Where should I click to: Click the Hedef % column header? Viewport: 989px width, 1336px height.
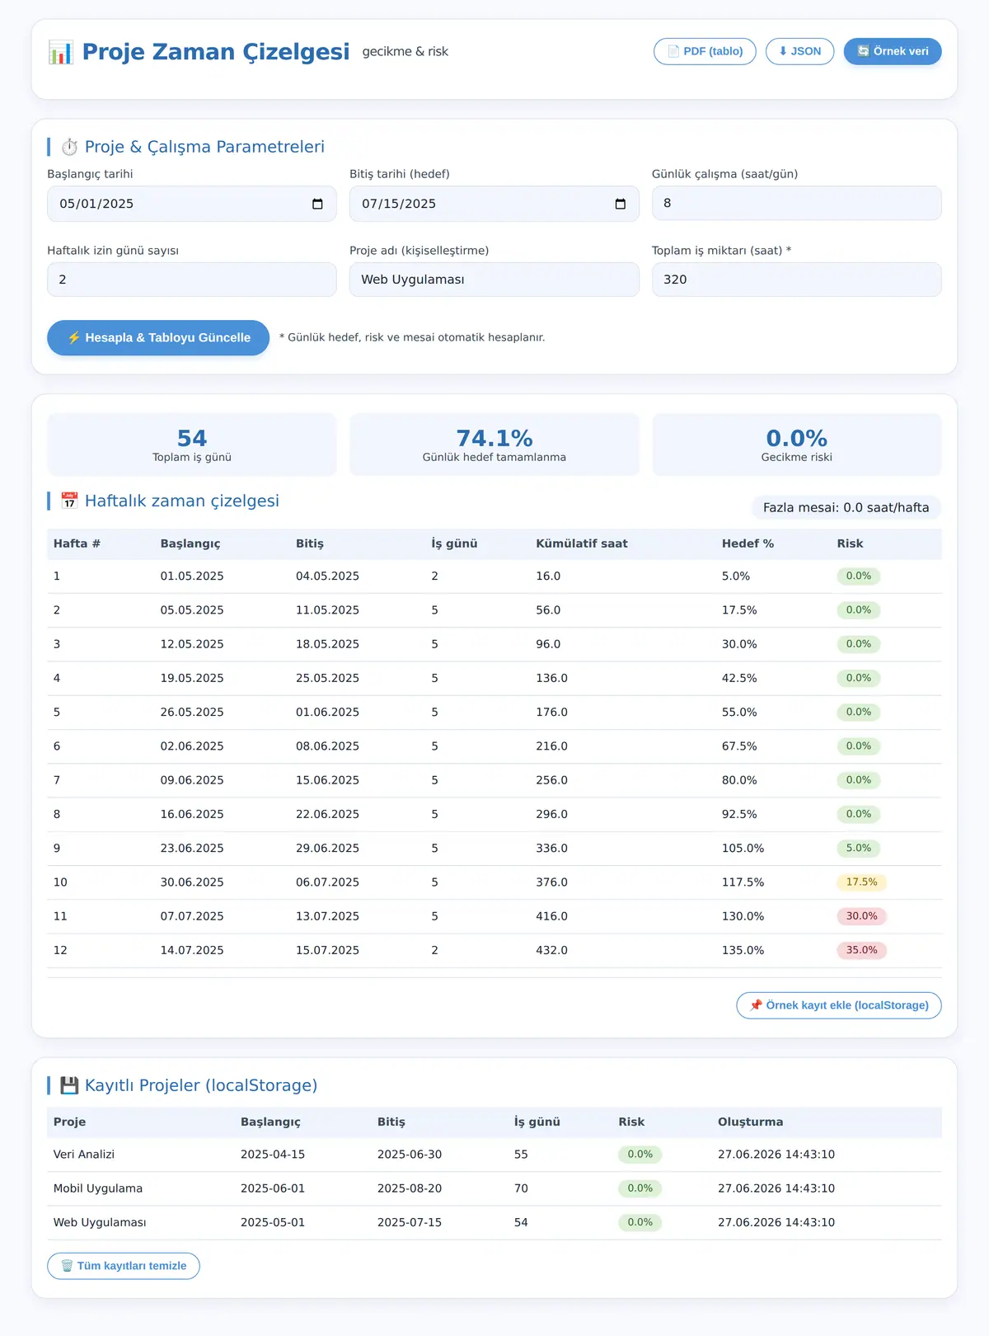click(x=748, y=543)
